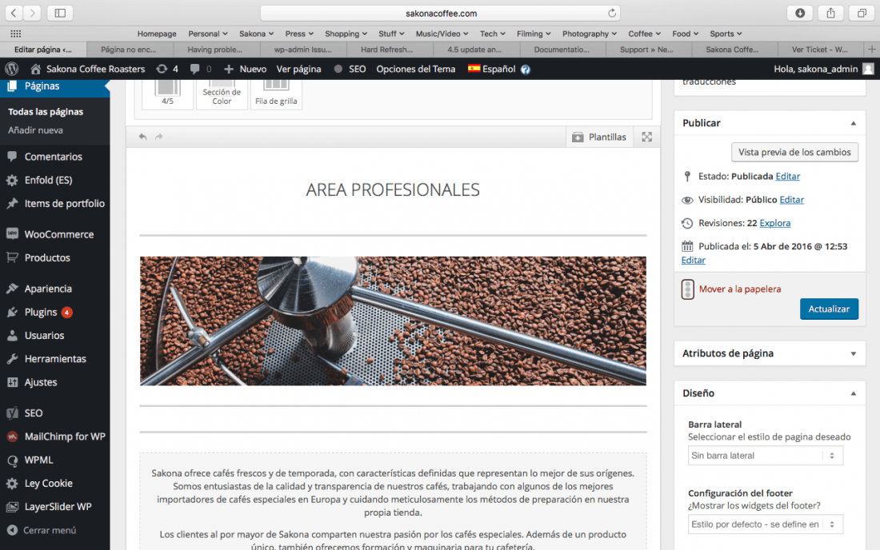Screen dimensions: 880x550
Task: Select the coffee roaster image element
Action: pos(393,321)
